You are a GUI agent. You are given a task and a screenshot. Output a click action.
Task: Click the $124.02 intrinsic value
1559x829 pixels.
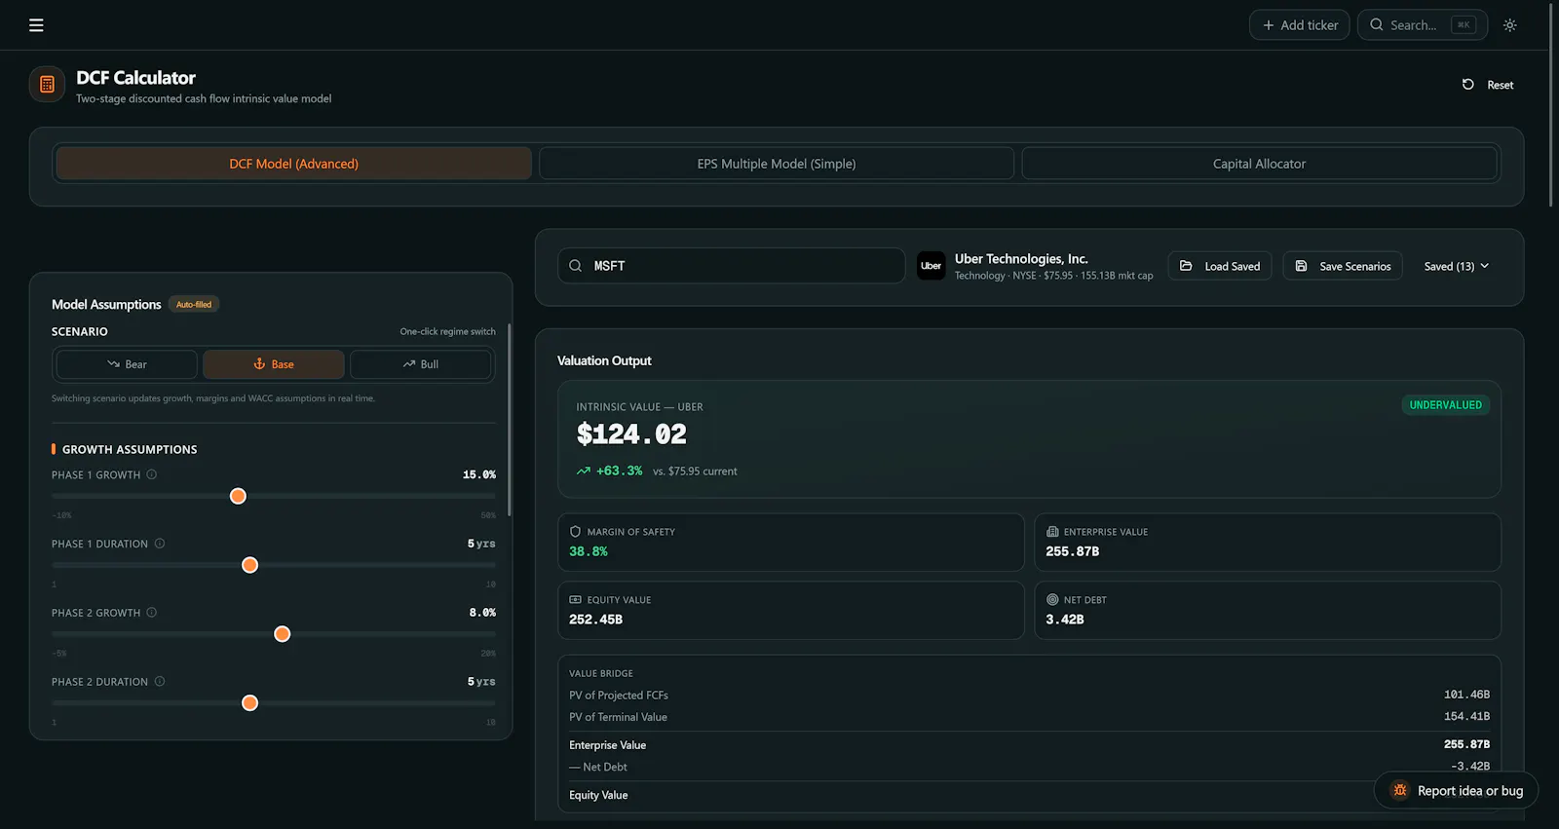pos(631,434)
